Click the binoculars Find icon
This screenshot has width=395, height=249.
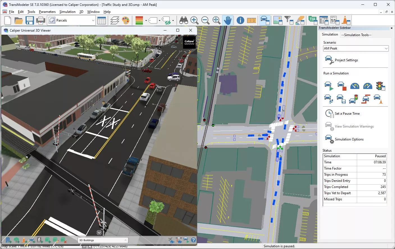pos(184,20)
